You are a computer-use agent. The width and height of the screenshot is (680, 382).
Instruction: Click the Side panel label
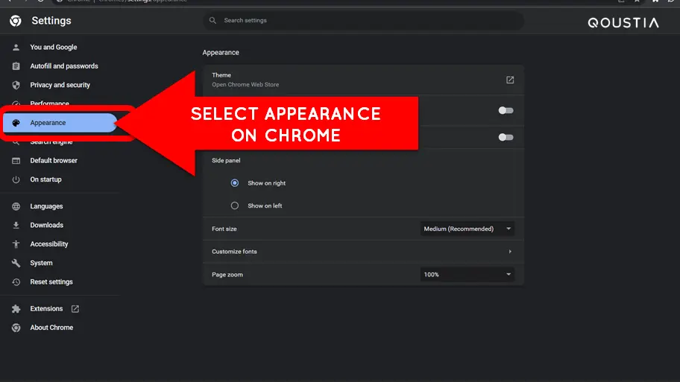click(x=226, y=161)
